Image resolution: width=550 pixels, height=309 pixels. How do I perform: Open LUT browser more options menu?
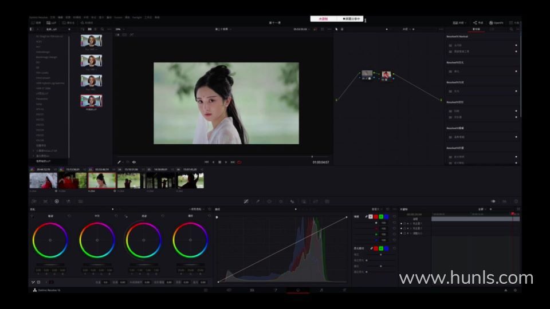point(109,29)
